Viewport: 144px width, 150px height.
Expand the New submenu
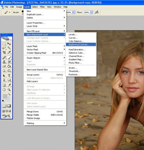pyautogui.click(x=45, y=11)
